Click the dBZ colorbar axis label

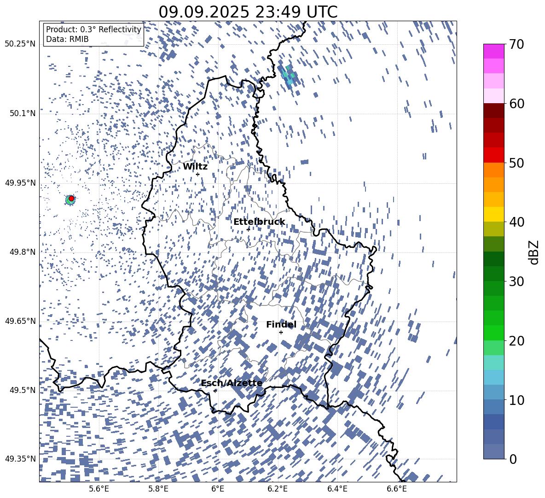click(534, 252)
